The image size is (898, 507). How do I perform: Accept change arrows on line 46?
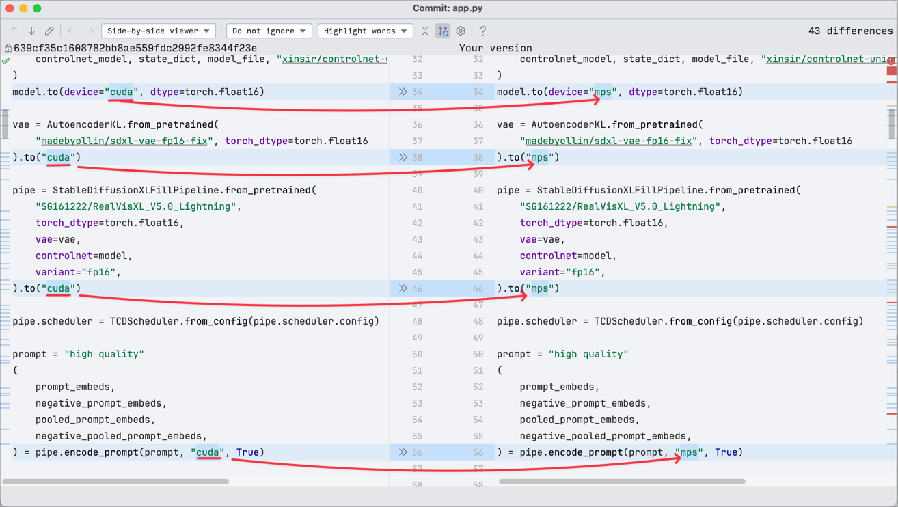(403, 288)
